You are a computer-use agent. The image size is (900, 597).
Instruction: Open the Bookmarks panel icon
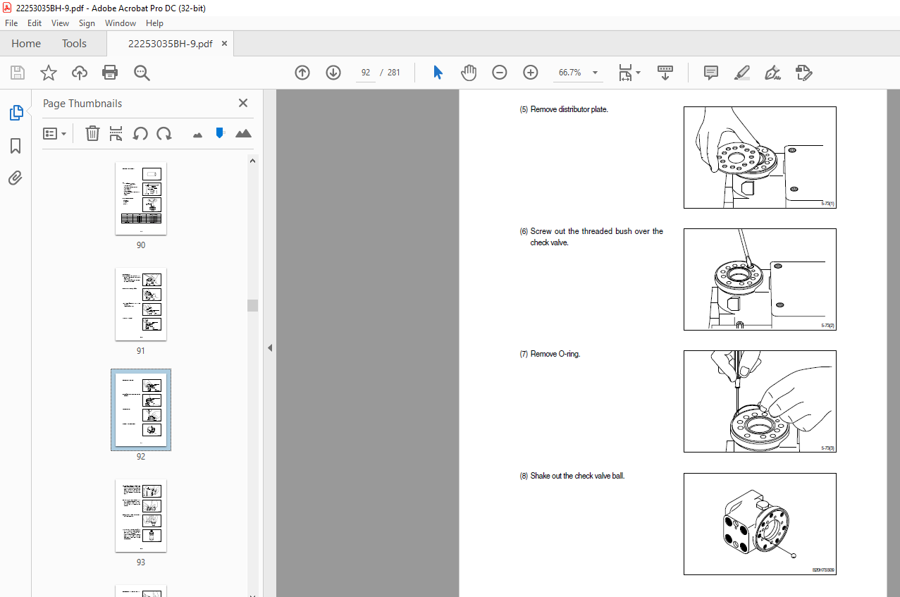[16, 146]
